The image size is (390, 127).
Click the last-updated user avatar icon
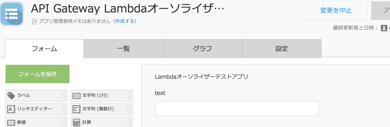point(384,28)
